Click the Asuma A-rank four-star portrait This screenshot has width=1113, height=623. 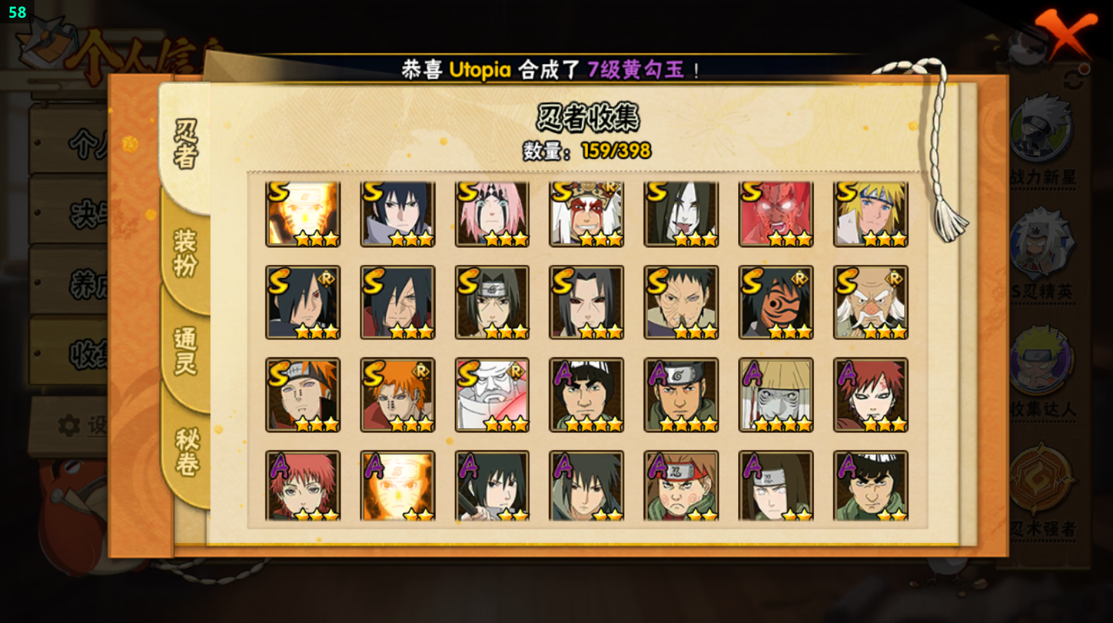[682, 394]
